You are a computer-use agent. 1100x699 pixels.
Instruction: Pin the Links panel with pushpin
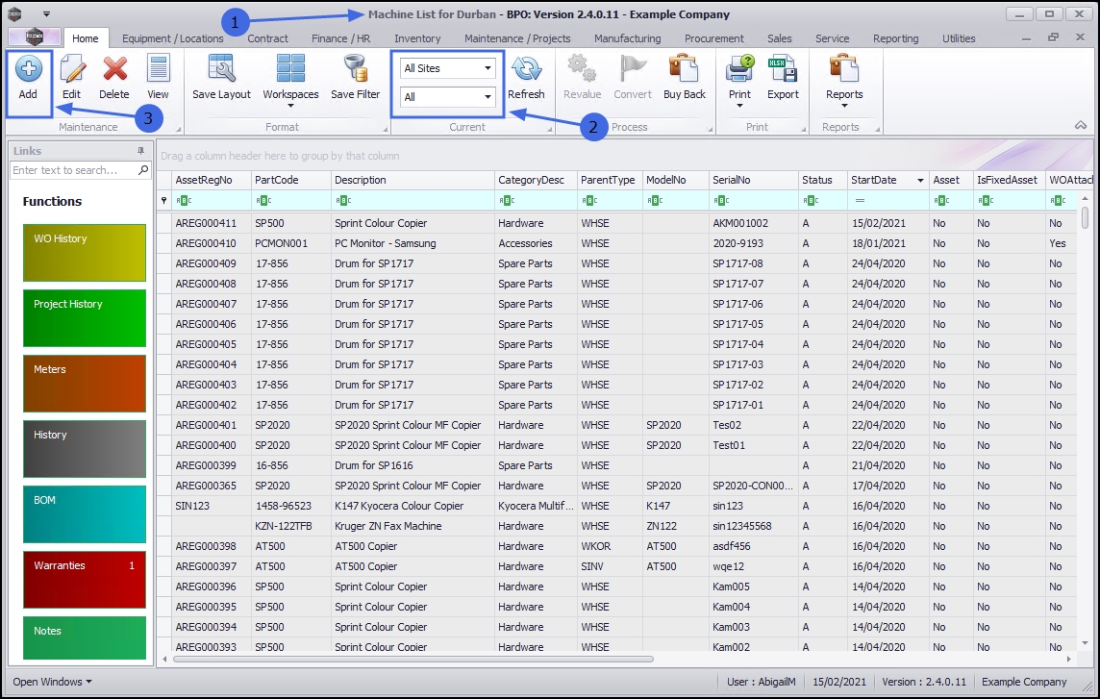pyautogui.click(x=140, y=151)
